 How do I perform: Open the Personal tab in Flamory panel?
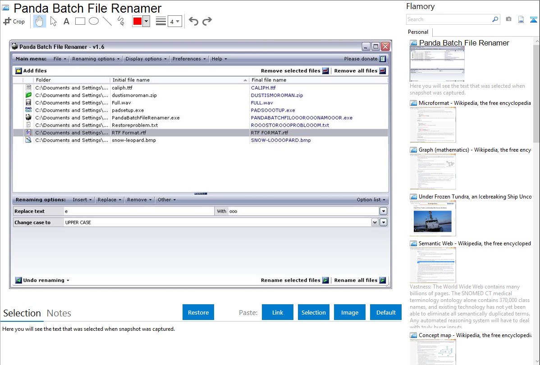click(418, 32)
